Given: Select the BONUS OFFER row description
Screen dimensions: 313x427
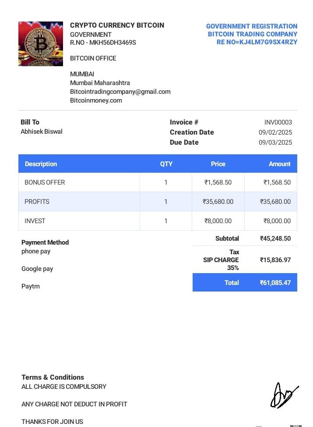Looking at the screenshot, I should pyautogui.click(x=45, y=182).
